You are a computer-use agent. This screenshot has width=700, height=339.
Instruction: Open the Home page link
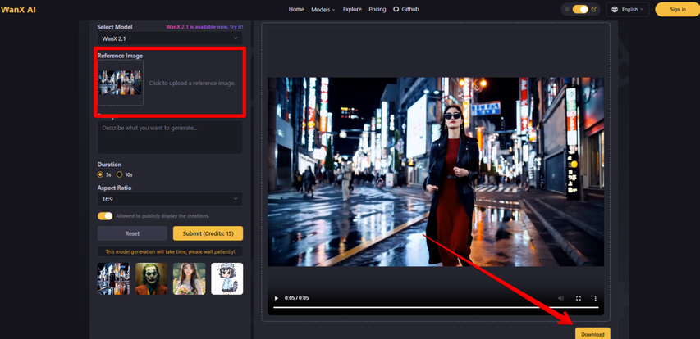(296, 9)
